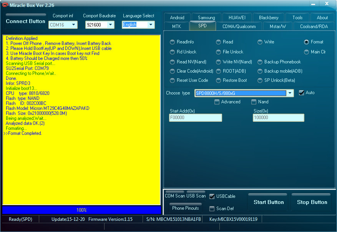
Task: Open Phone Pinouts
Action: point(186,208)
